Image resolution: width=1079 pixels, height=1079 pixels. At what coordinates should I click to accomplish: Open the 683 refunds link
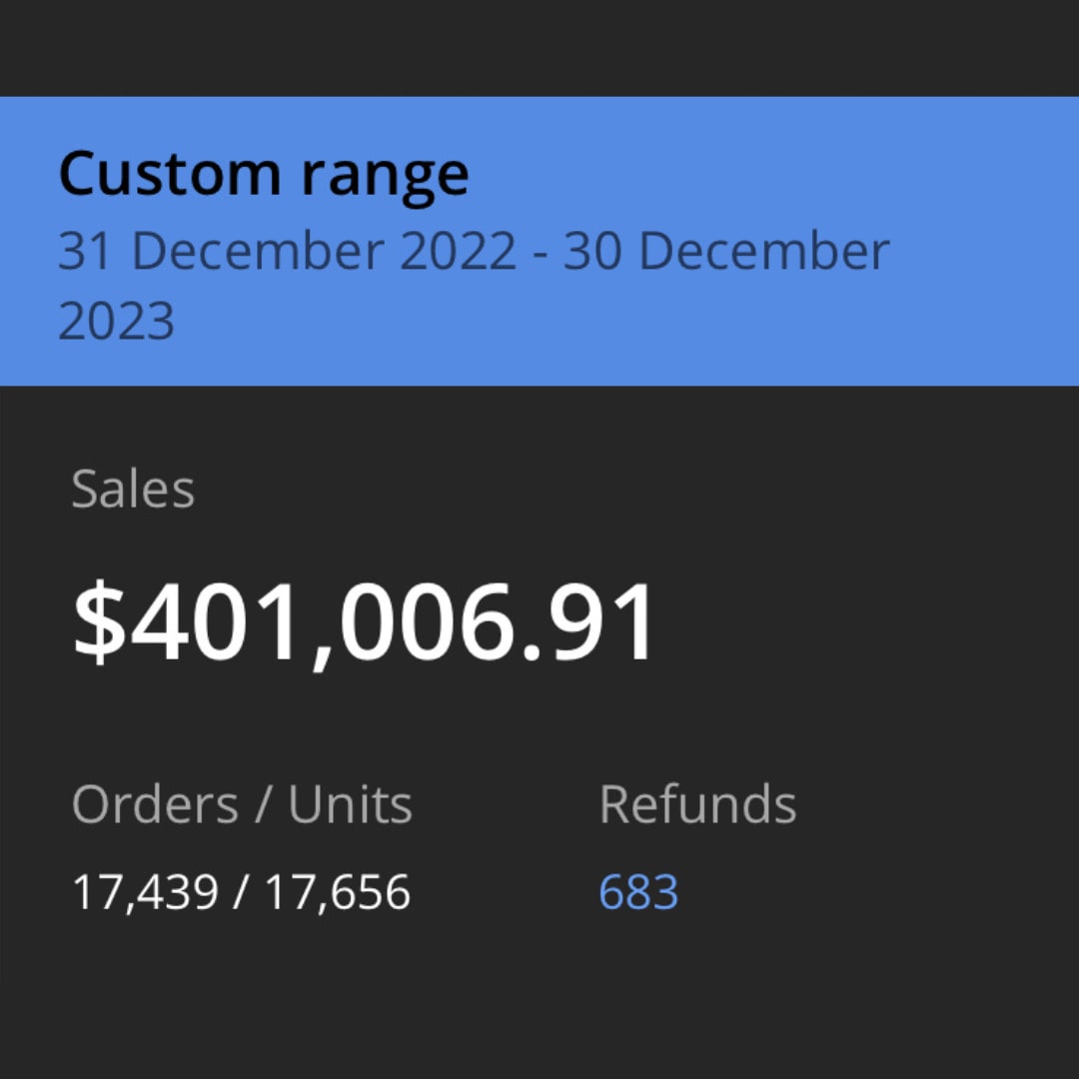[x=638, y=892]
